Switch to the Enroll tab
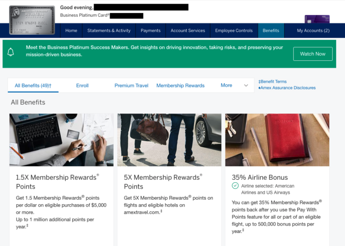The image size is (345, 246). tap(82, 86)
